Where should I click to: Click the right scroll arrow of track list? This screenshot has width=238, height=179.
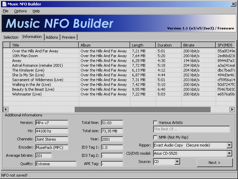(232, 110)
